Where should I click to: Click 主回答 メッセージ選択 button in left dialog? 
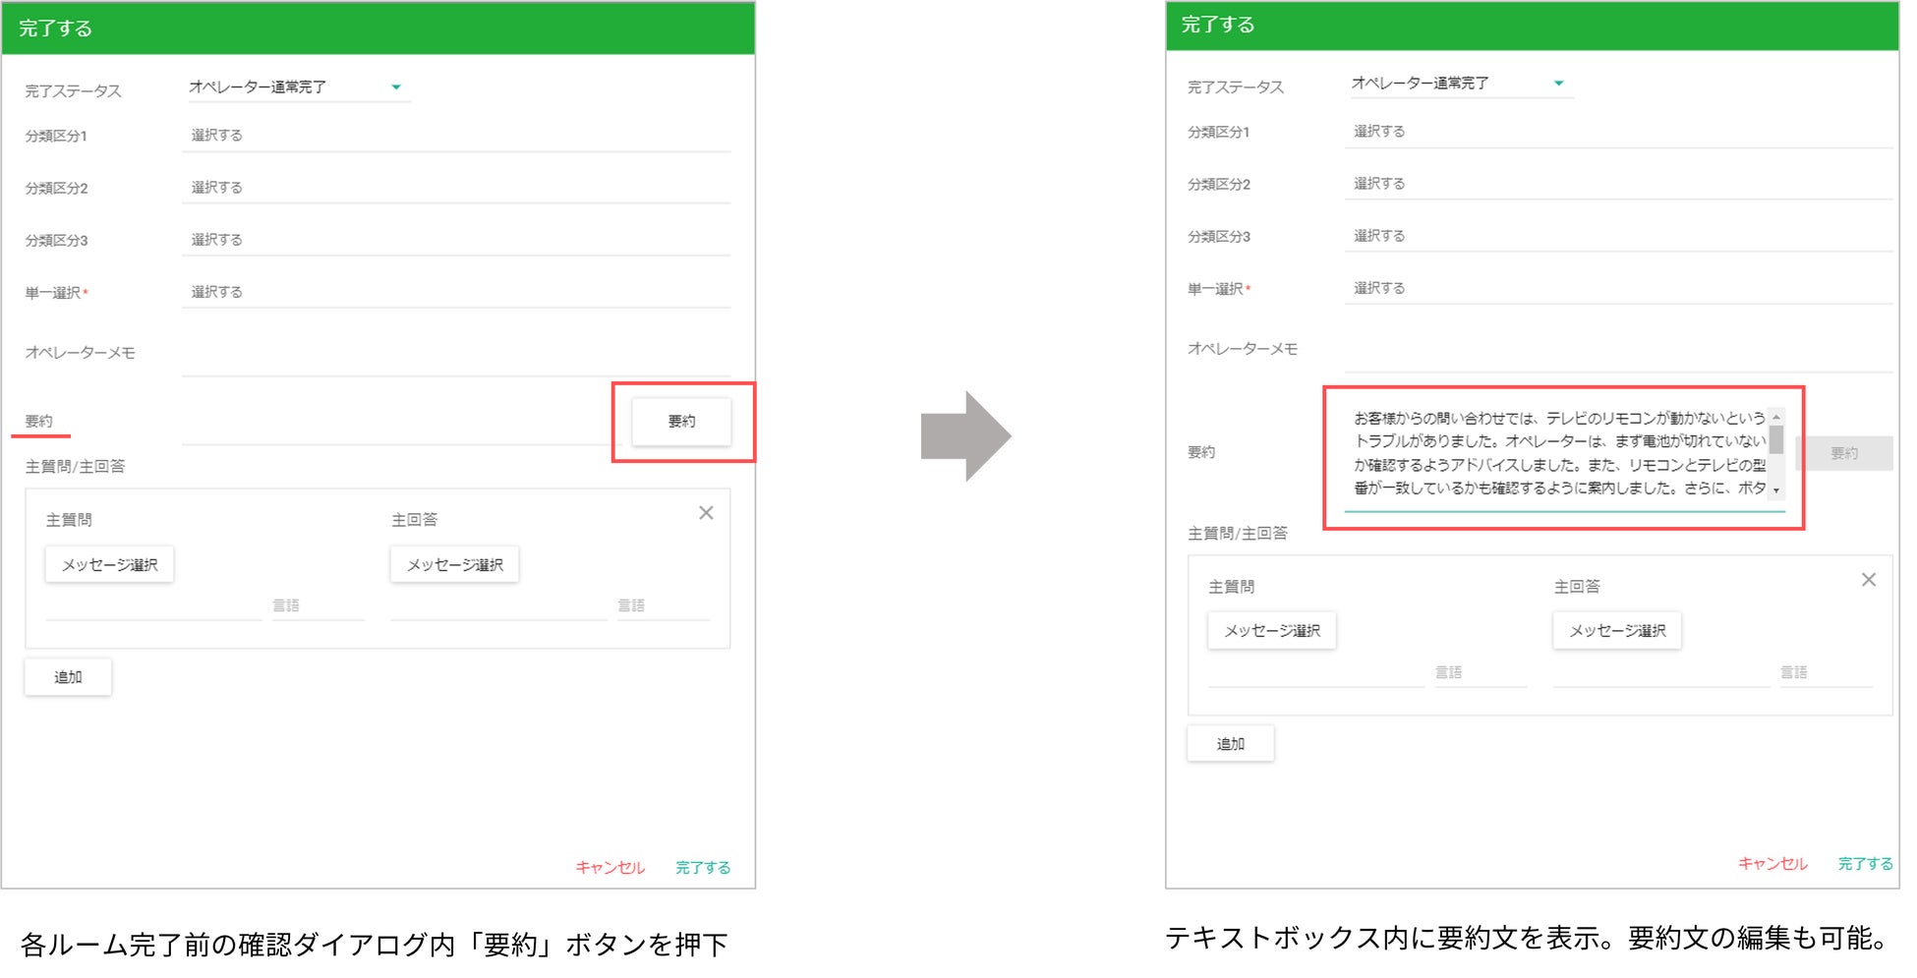click(455, 565)
